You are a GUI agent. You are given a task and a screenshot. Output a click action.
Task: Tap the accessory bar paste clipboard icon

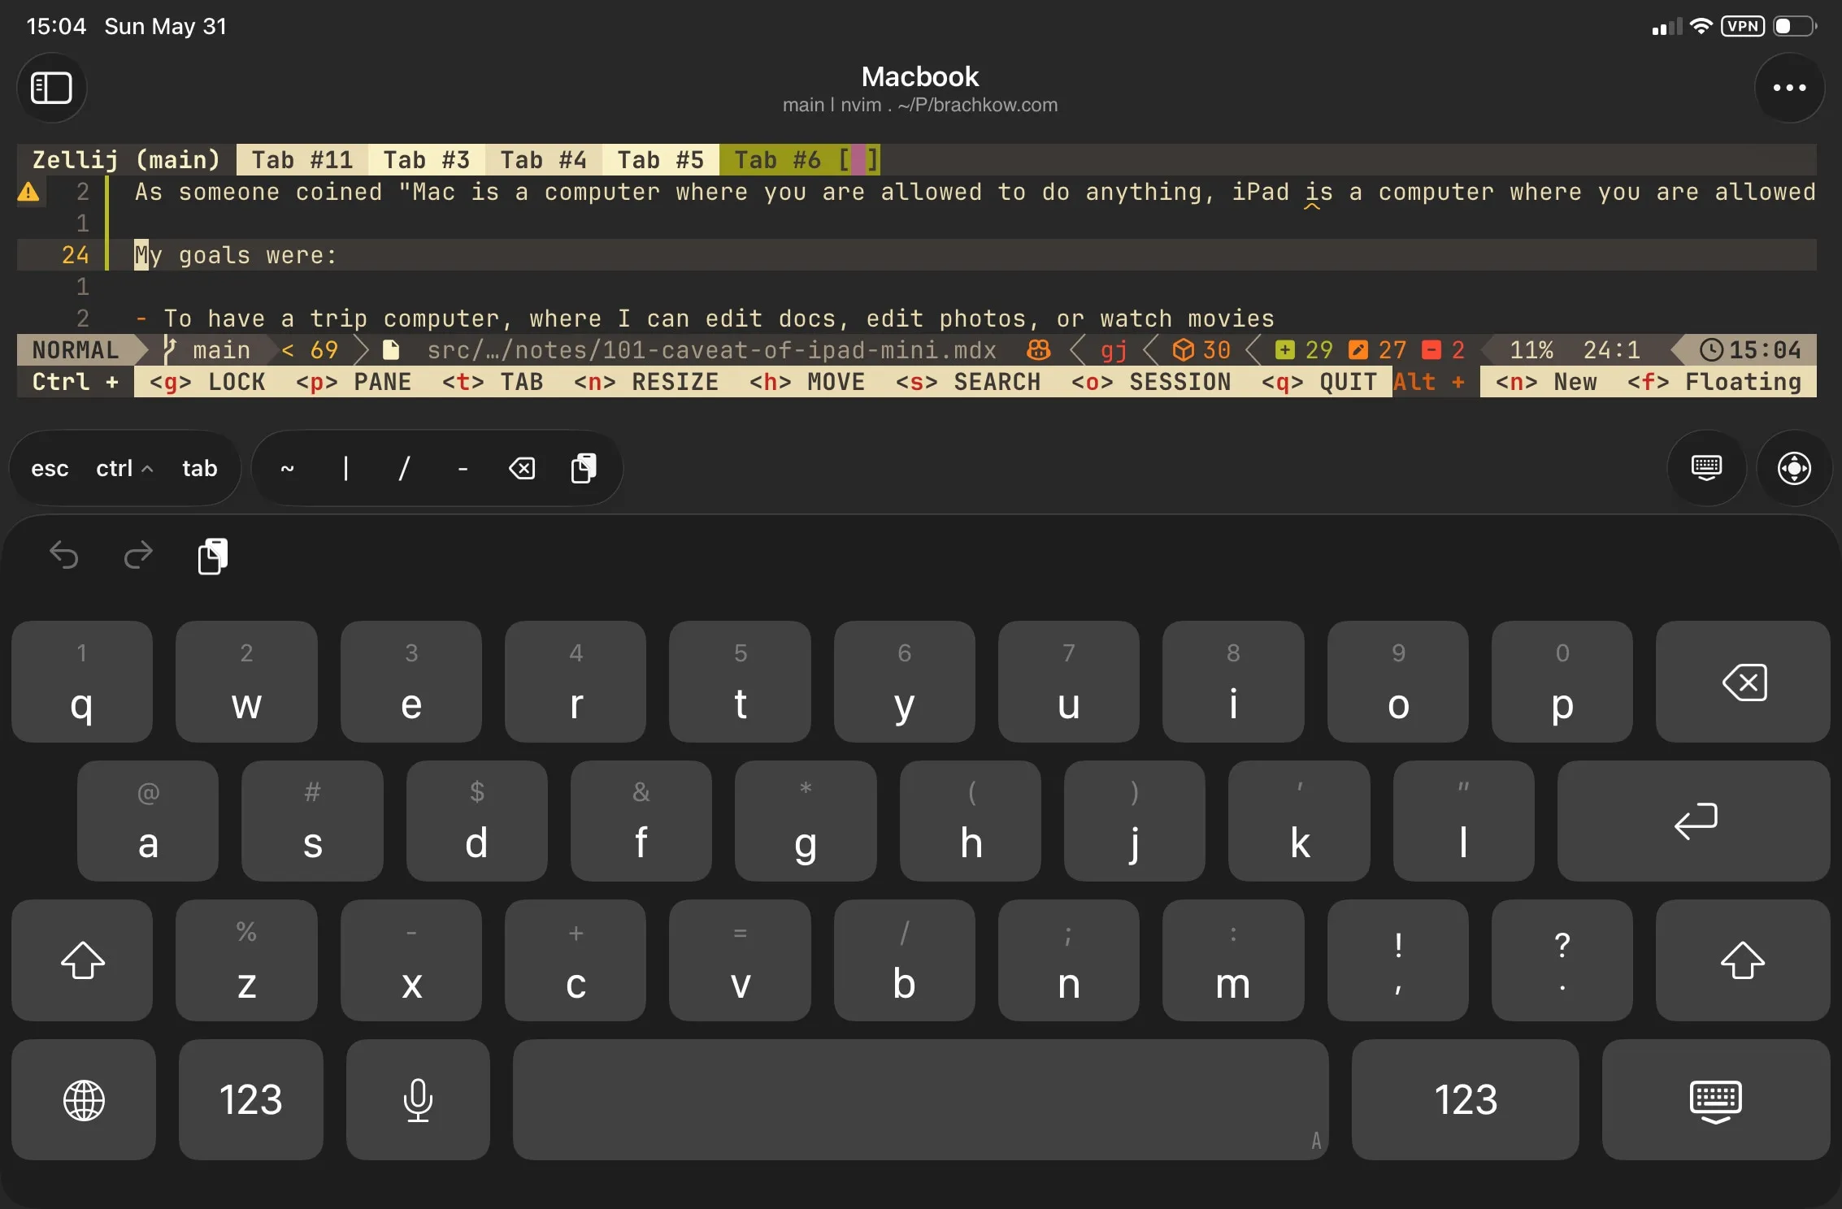click(583, 468)
